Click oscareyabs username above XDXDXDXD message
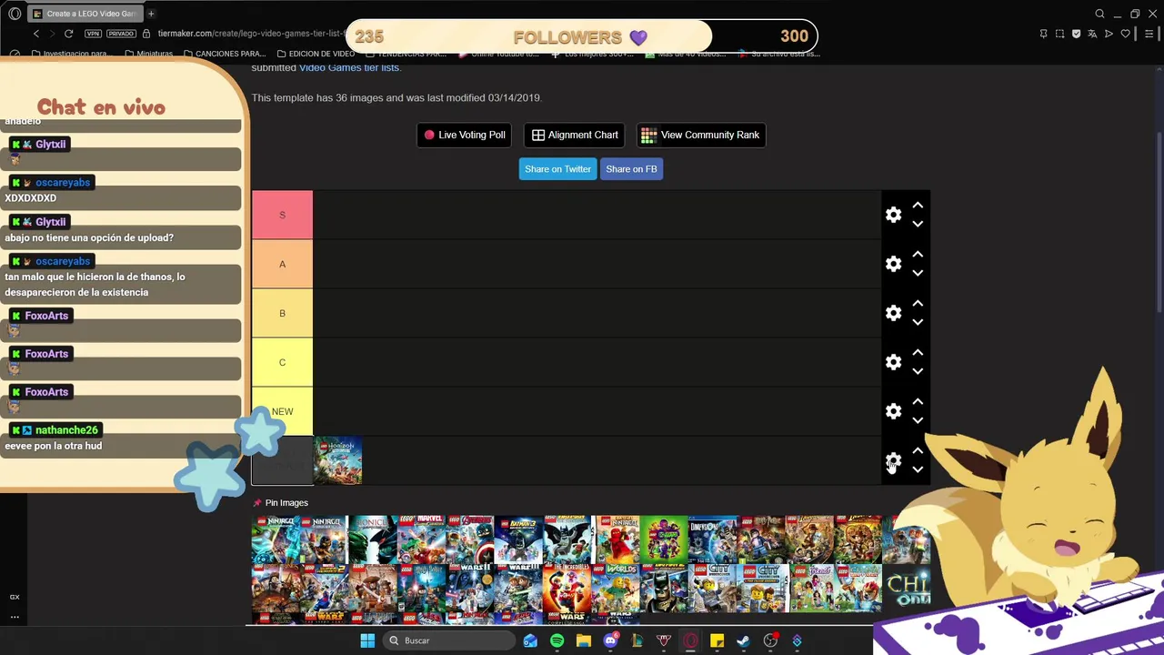This screenshot has width=1164, height=655. (x=63, y=182)
